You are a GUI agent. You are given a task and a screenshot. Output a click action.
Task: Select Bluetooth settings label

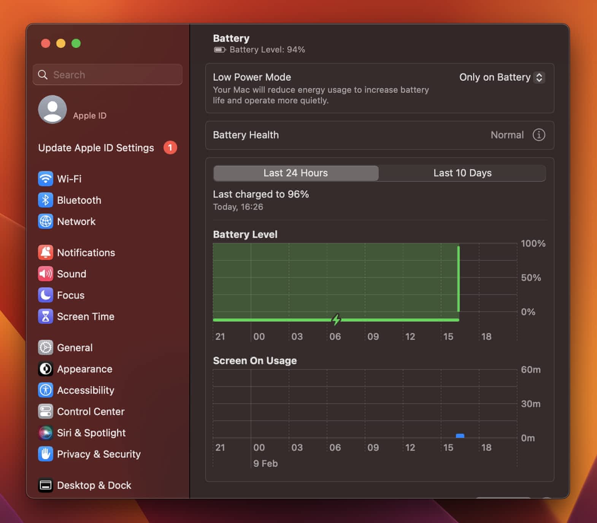79,200
